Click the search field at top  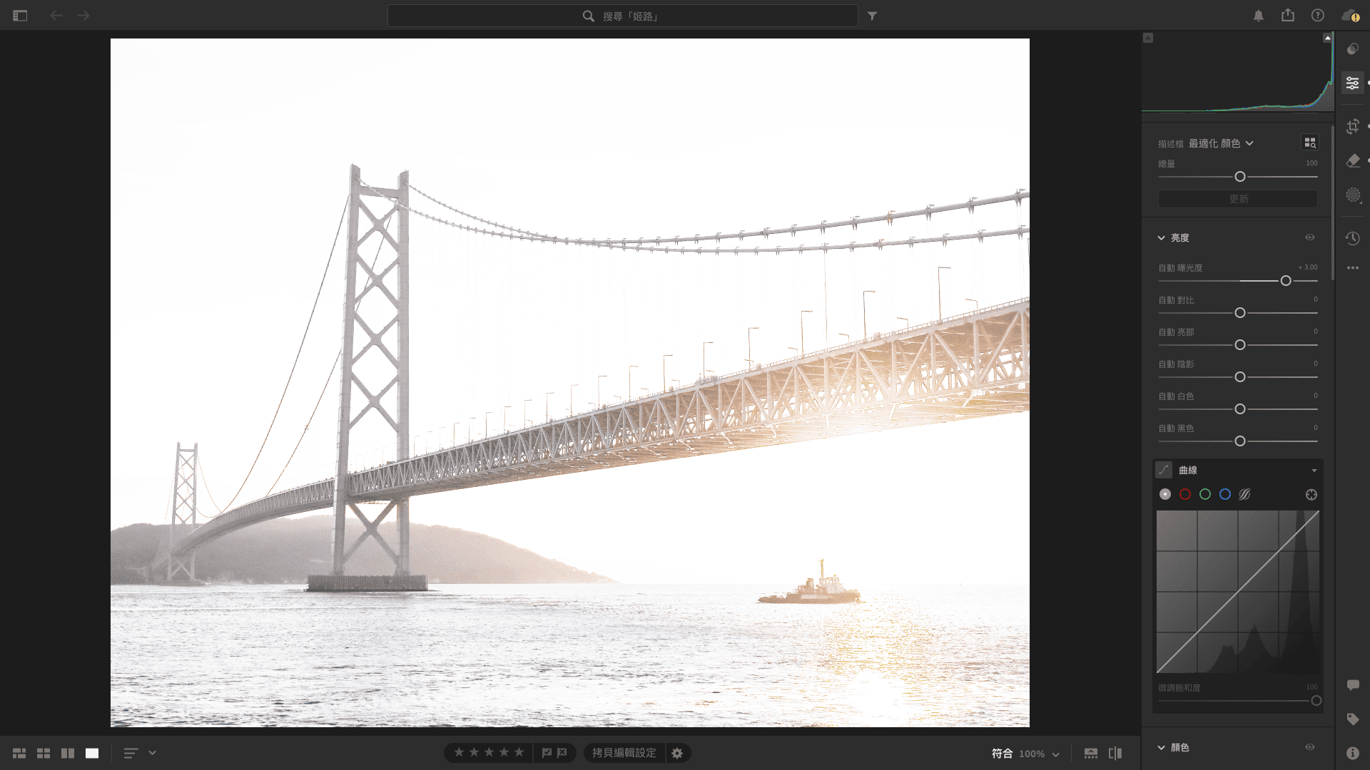coord(622,16)
